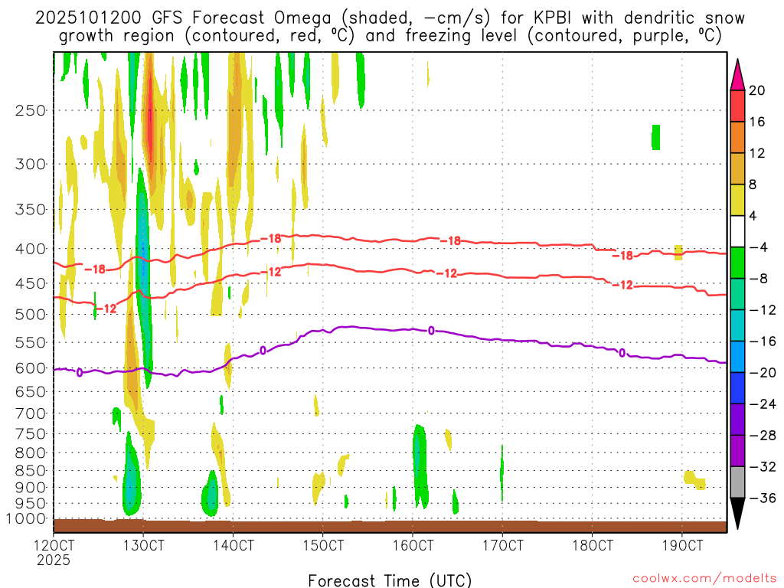Click the 500 pressure level label

(x=30, y=315)
